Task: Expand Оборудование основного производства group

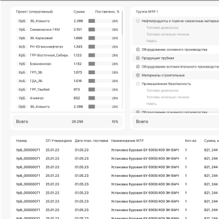Action: (x=138, y=49)
